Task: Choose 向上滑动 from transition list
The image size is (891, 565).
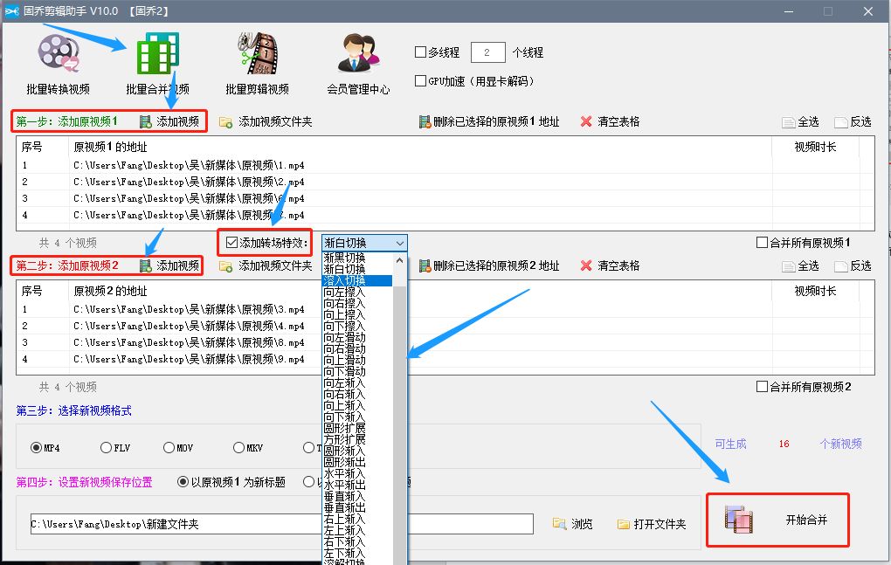Action: pyautogui.click(x=357, y=360)
